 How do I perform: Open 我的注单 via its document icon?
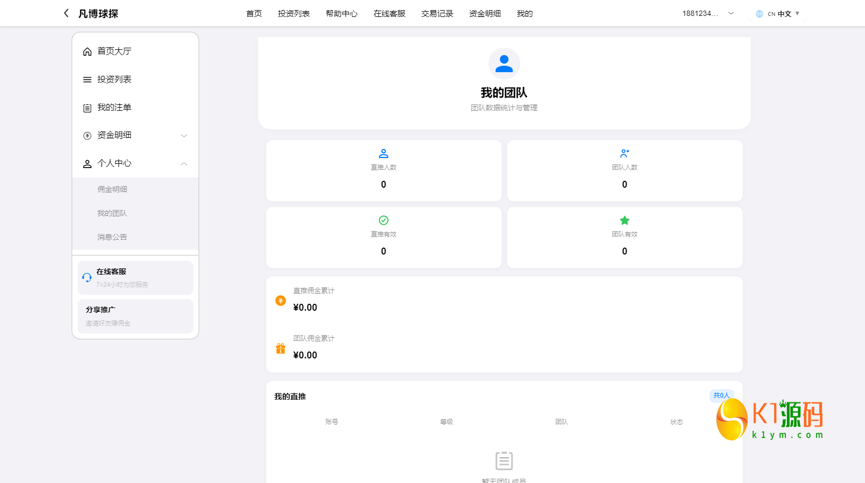87,108
